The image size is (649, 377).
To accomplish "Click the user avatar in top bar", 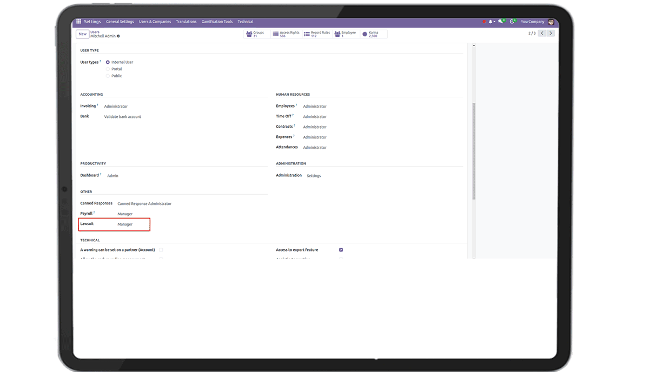I will pos(551,22).
